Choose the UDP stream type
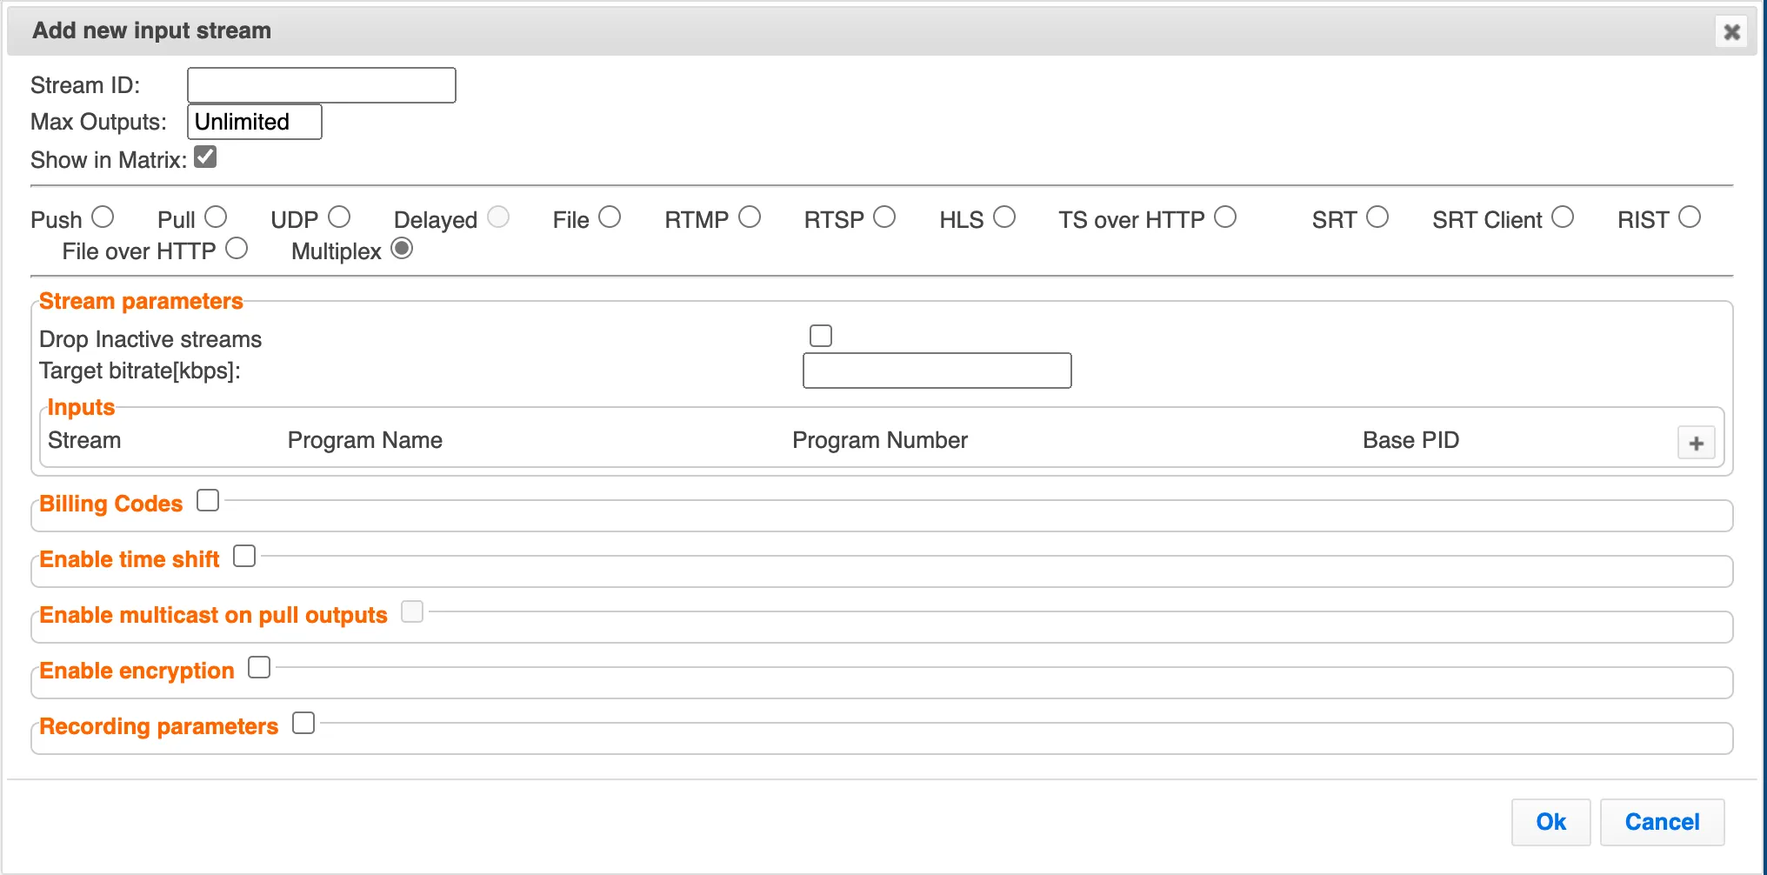 click(339, 217)
